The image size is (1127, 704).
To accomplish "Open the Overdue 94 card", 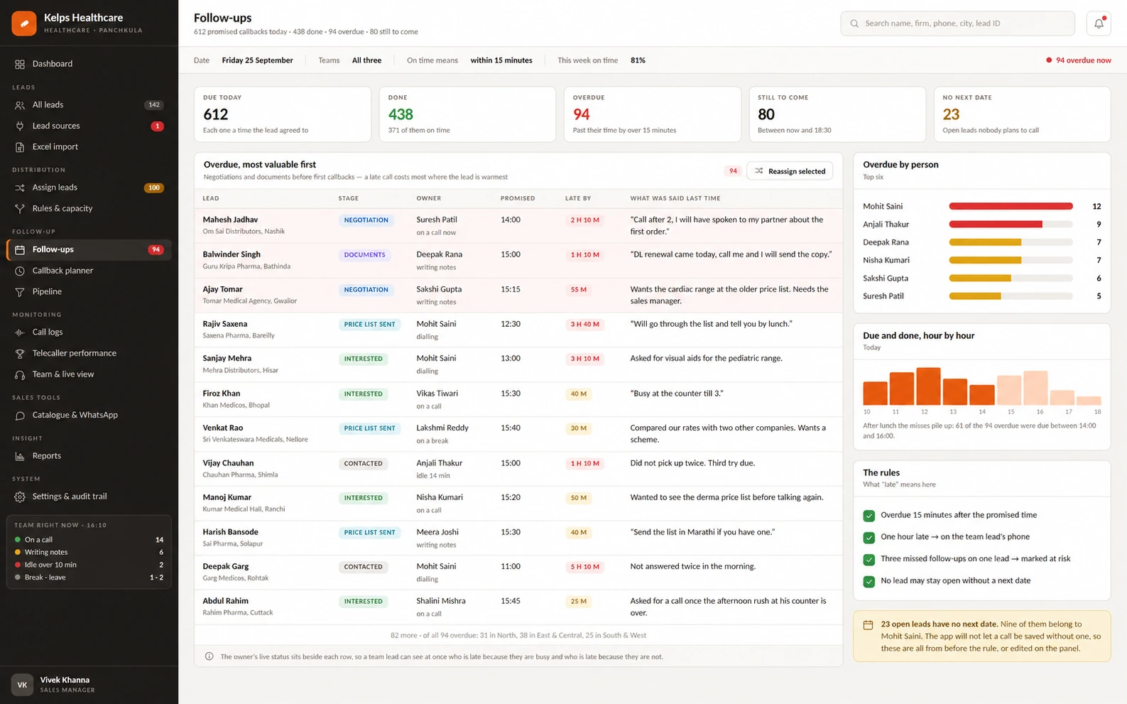I will click(x=652, y=114).
